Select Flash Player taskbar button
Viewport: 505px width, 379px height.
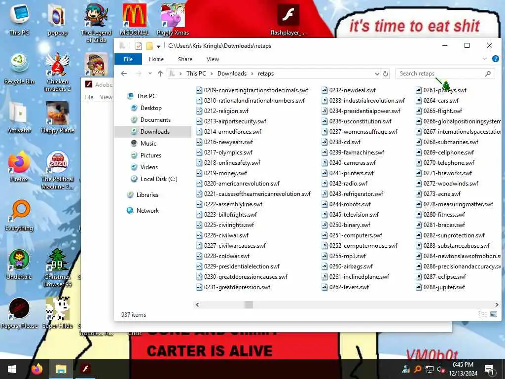tap(85, 369)
